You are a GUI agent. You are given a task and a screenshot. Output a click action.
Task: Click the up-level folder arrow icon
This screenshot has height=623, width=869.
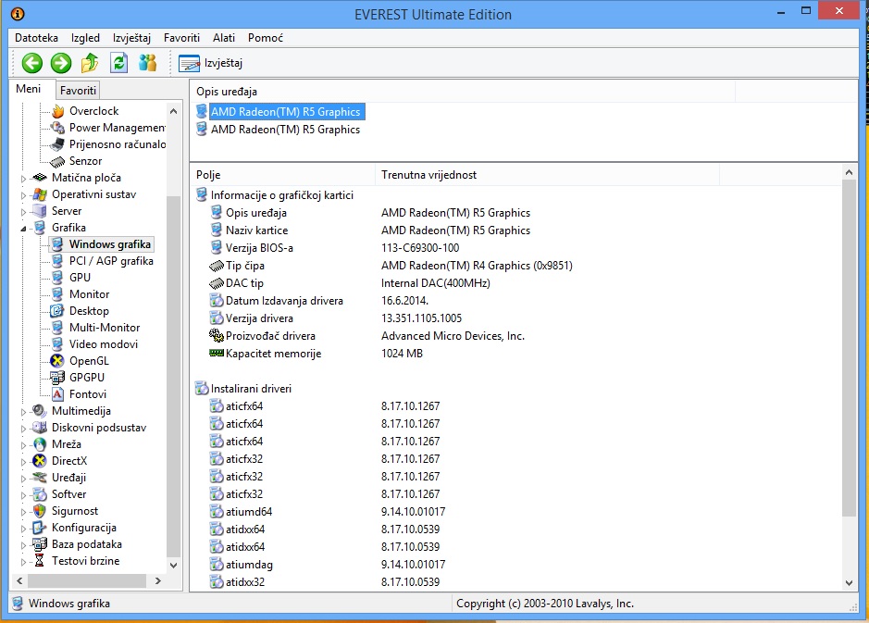coord(90,63)
